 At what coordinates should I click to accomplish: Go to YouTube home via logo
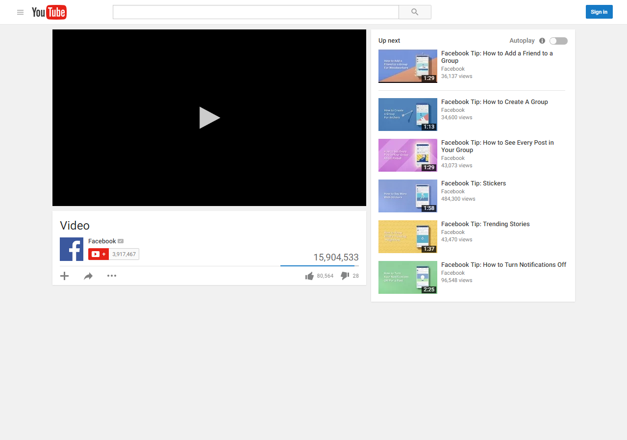(x=49, y=12)
